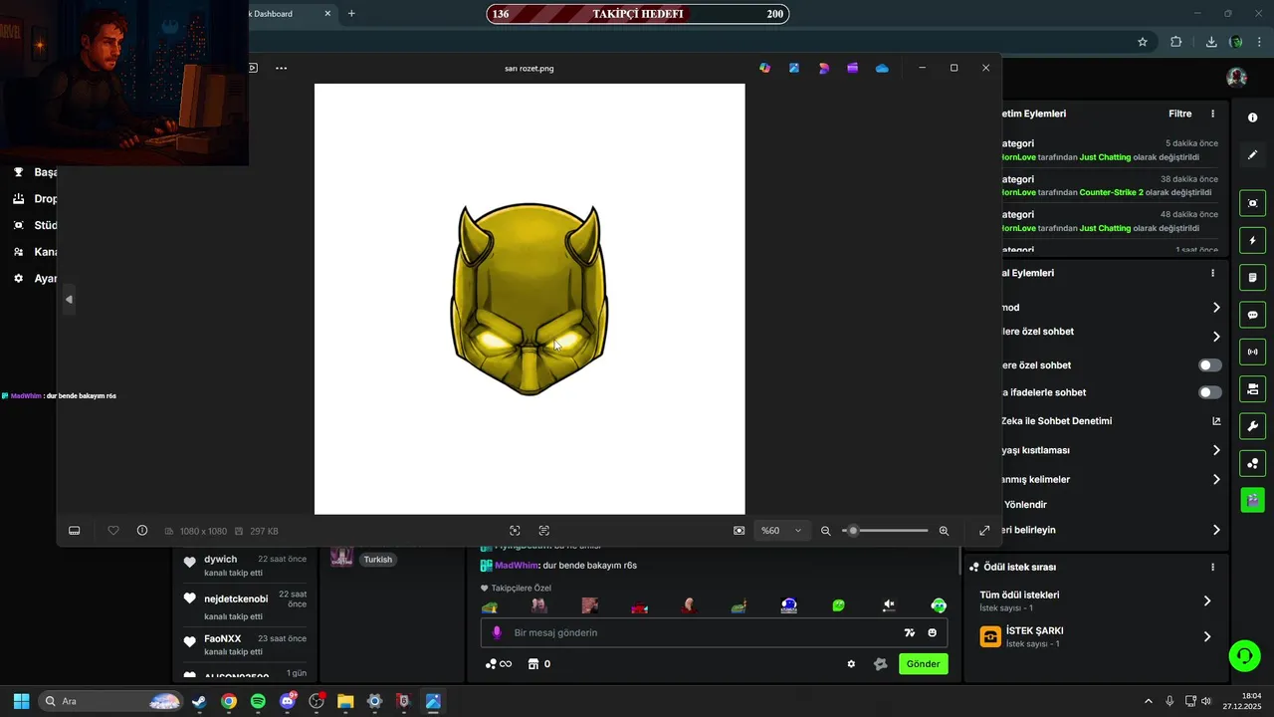Open the Clipchamp icon in Photos title bar
The height and width of the screenshot is (717, 1274).
[x=852, y=68]
